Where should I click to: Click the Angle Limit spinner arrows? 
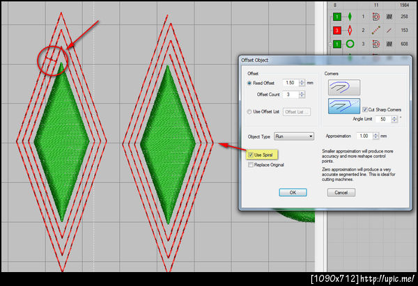coord(394,119)
